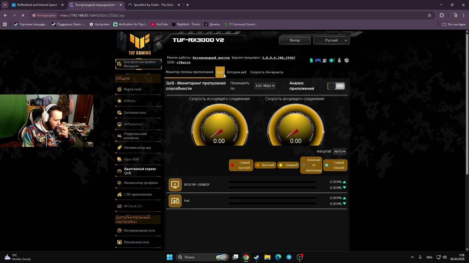This screenshot has width=469, height=263.
Task: Open Adaptive QoS (Адаптивный сервис QoS) item
Action: [x=138, y=171]
